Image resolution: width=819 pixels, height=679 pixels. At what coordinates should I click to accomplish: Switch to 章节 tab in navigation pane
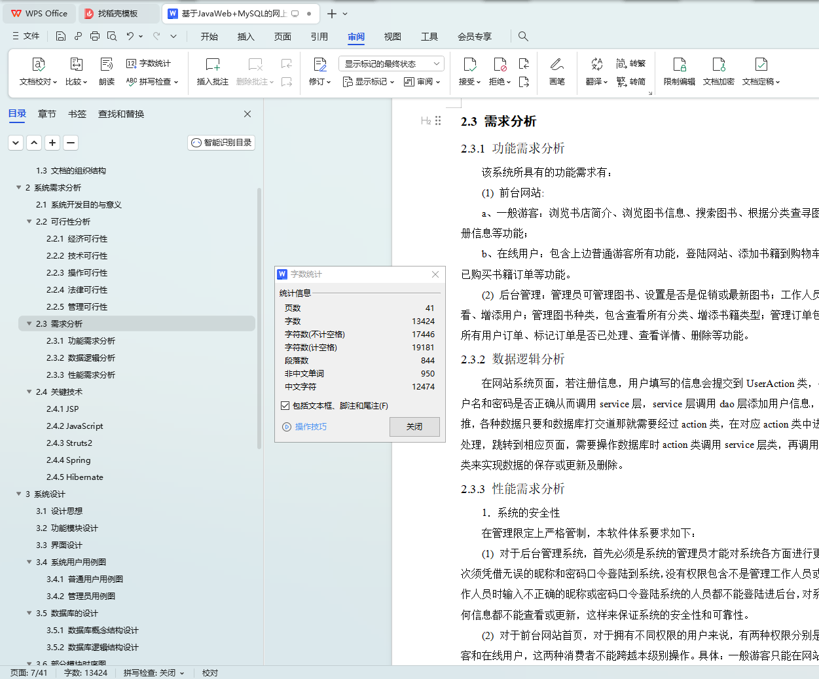47,114
